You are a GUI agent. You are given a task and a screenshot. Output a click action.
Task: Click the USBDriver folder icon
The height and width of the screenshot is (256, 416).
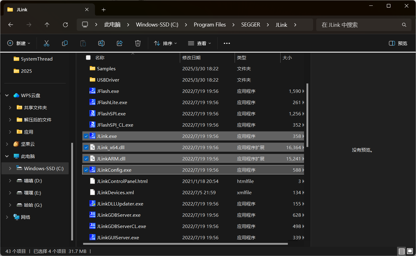(93, 80)
